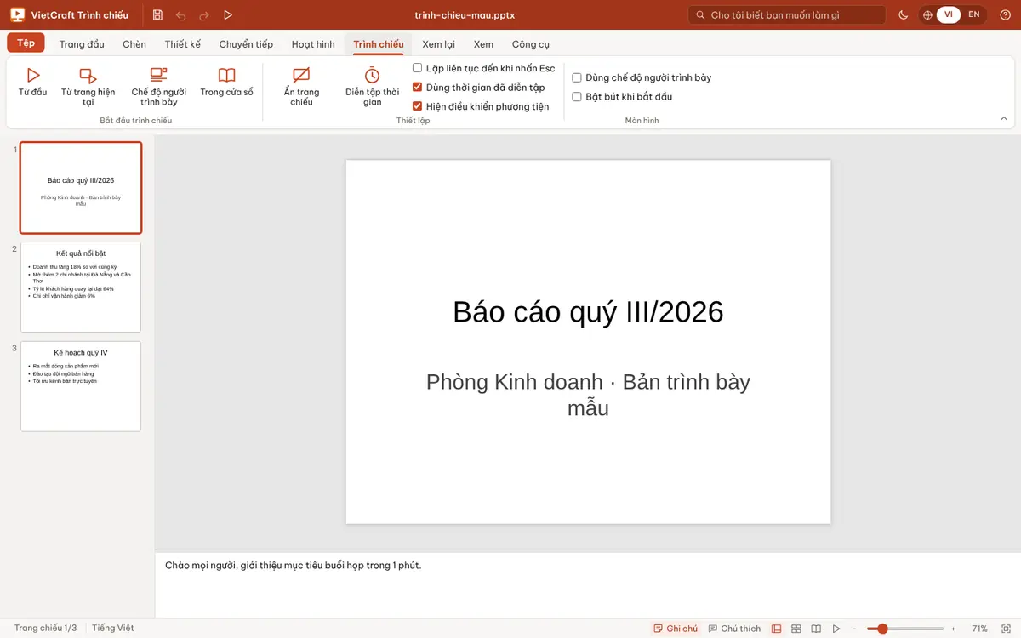Open the Xem tab
The image size is (1021, 638).
coord(483,44)
